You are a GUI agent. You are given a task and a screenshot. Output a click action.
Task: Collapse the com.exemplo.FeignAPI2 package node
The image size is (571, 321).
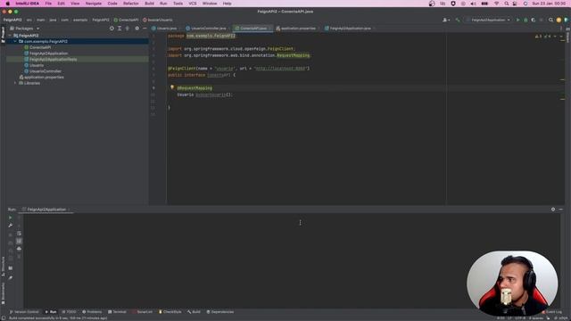coord(15,42)
